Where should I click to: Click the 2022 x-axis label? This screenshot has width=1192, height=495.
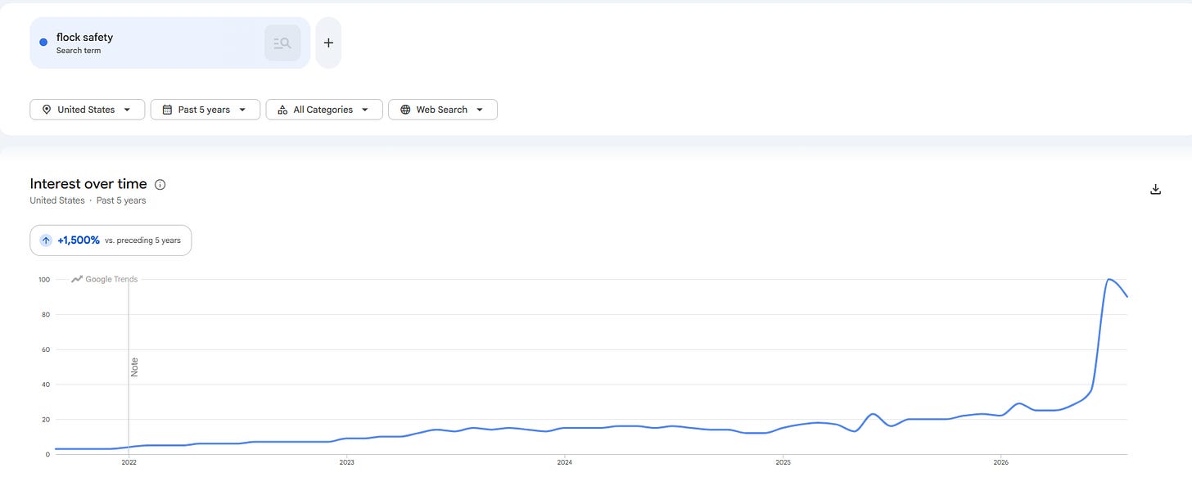129,462
